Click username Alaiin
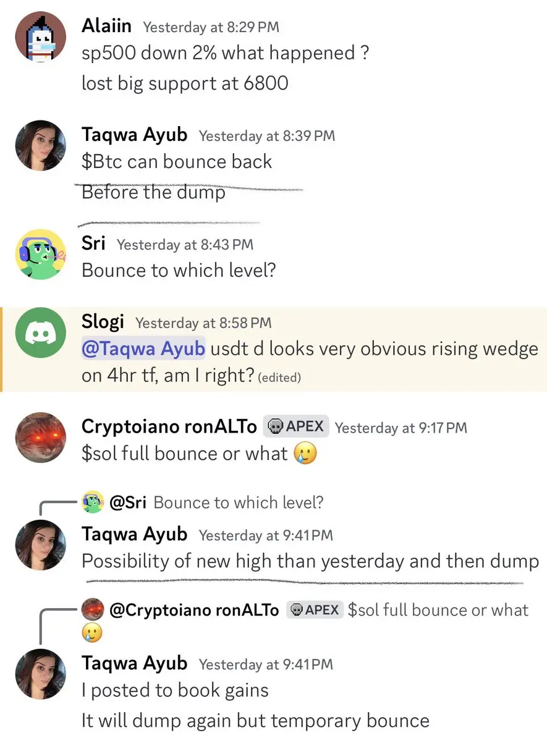The width and height of the screenshot is (547, 741). 106,25
